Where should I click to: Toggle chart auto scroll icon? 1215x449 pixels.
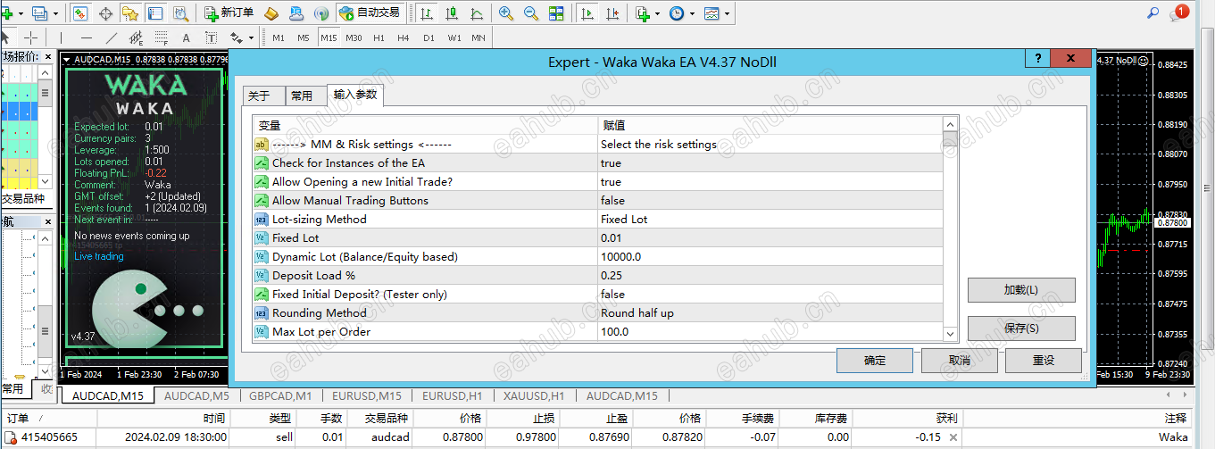pyautogui.click(x=587, y=13)
